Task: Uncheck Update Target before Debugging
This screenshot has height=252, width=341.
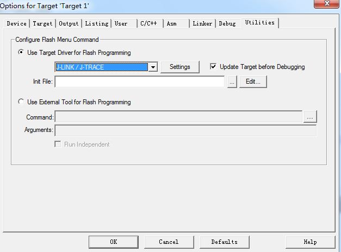Action: click(x=213, y=66)
